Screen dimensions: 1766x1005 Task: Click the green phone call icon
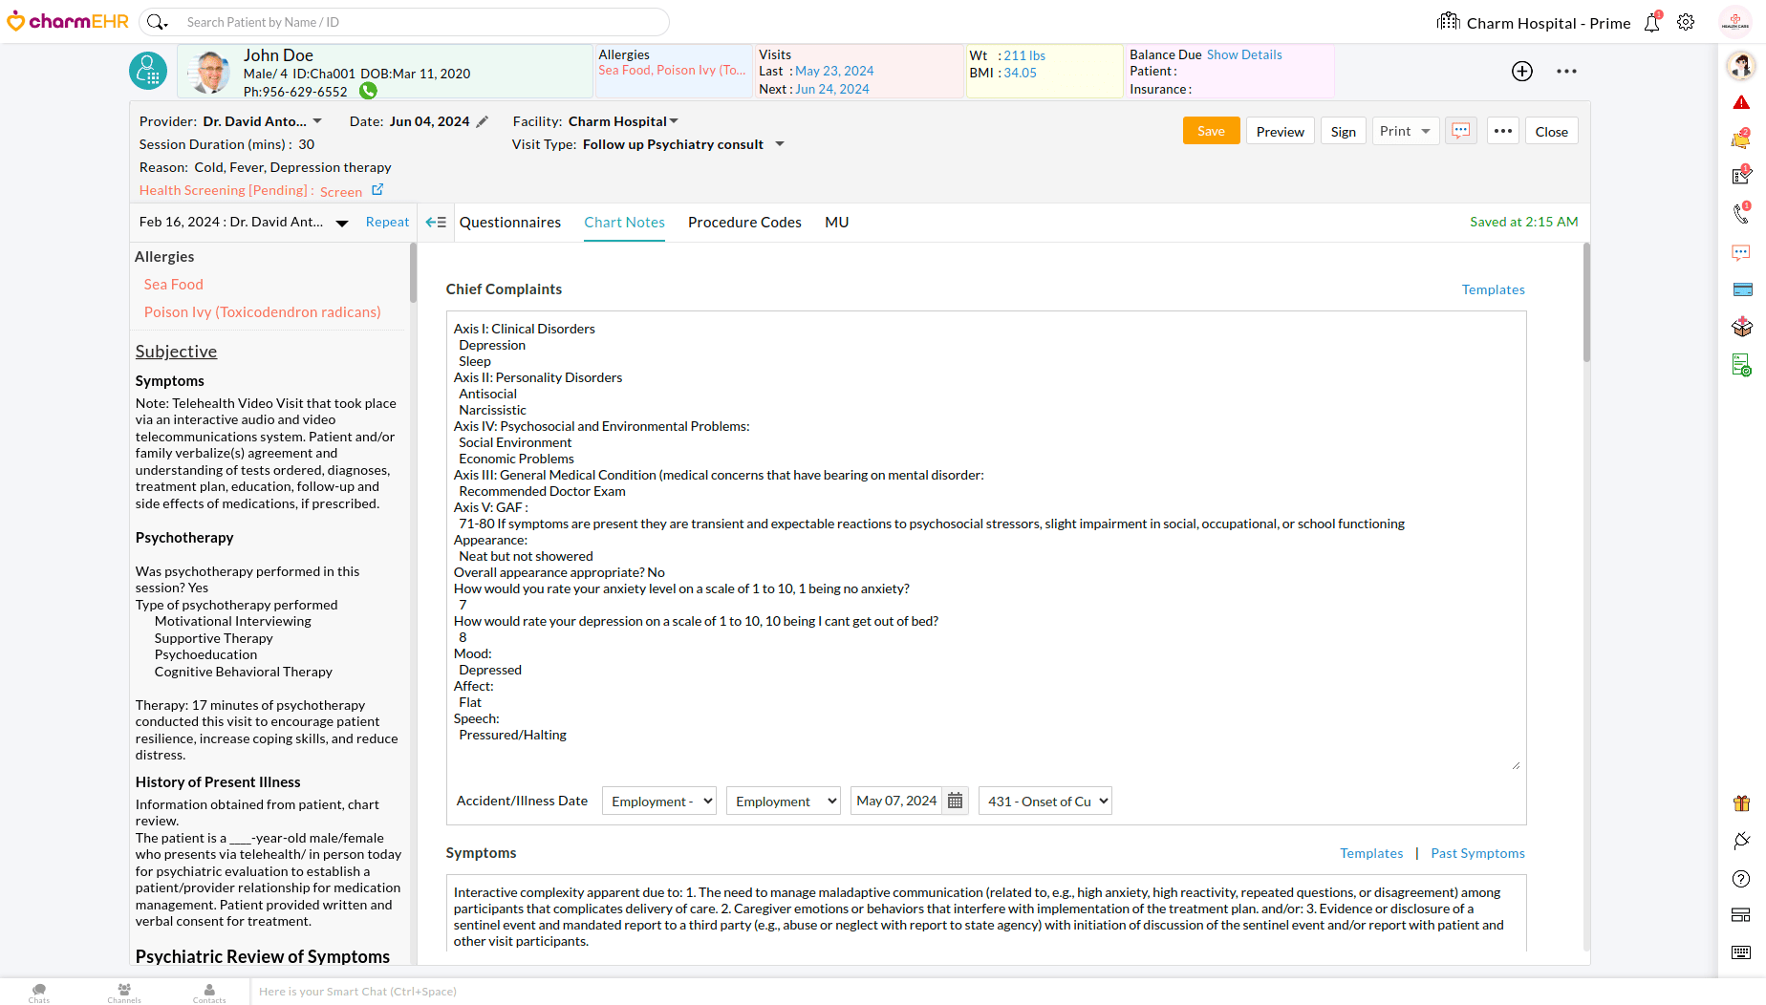click(368, 92)
